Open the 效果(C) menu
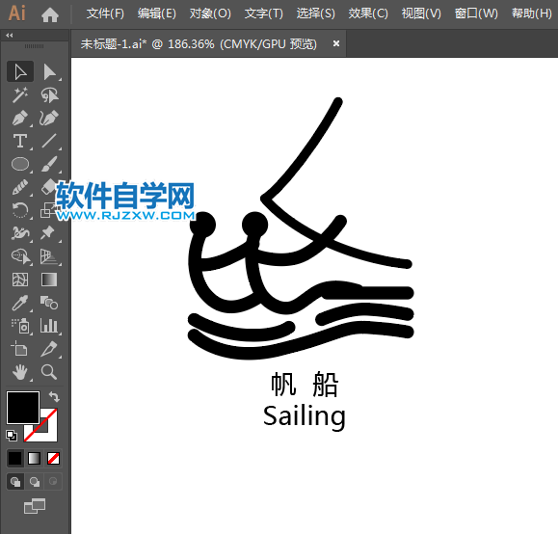558x534 pixels. click(368, 13)
